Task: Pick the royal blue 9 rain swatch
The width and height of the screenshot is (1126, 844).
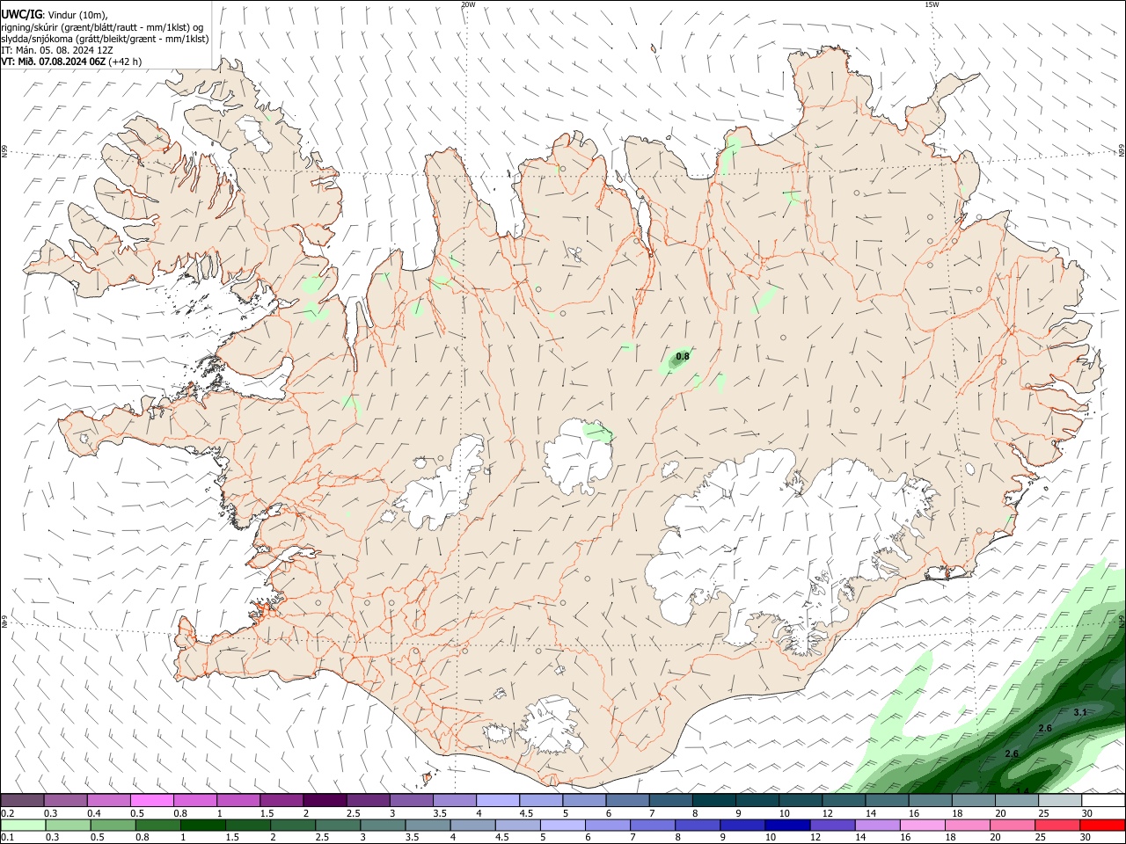Action: click(x=742, y=825)
